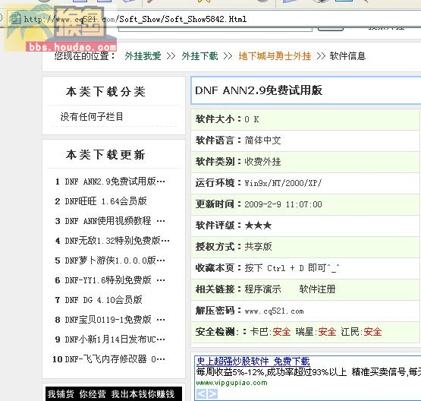Image resolution: width=421 pixels, height=401 pixels.
Task: Open list item DNF ANN使用视频教程
Action: [115, 221]
